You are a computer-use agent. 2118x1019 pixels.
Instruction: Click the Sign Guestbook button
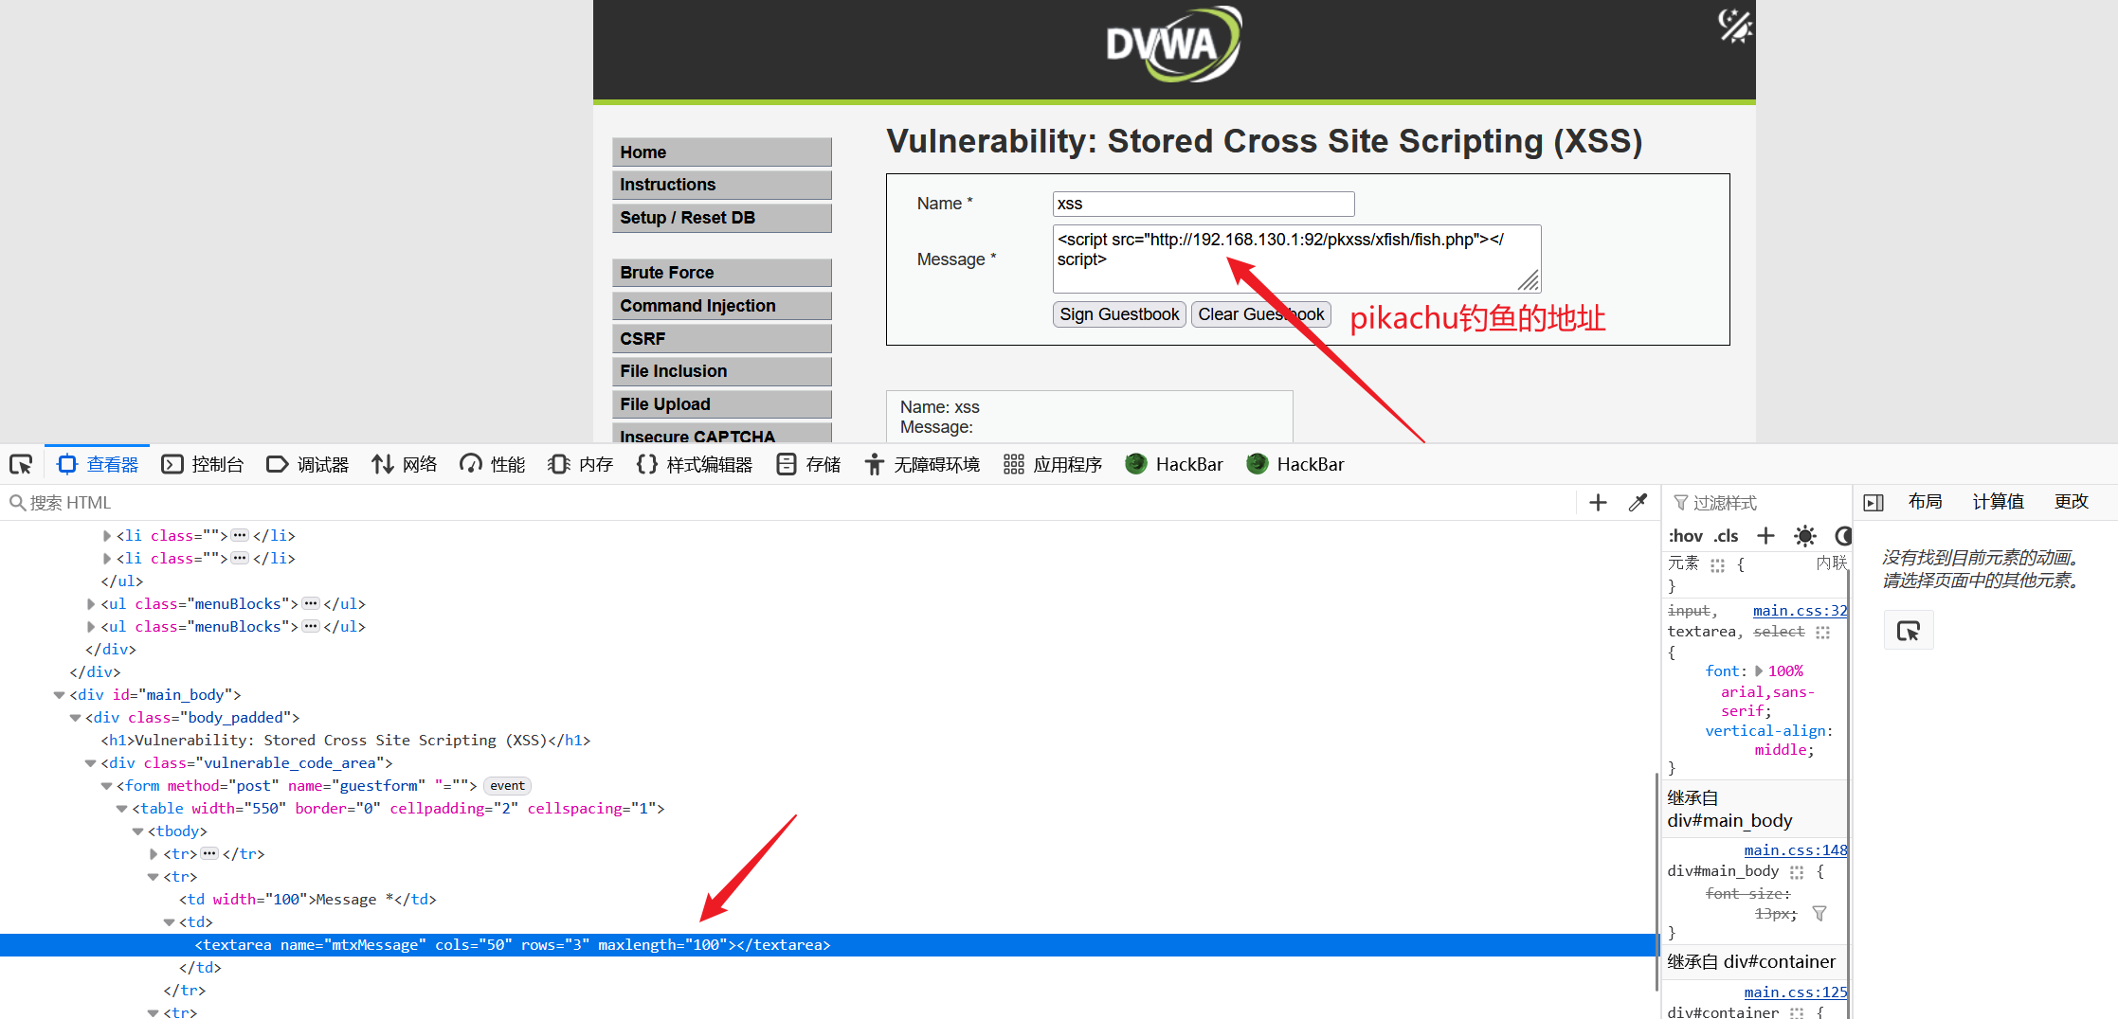click(x=1119, y=314)
